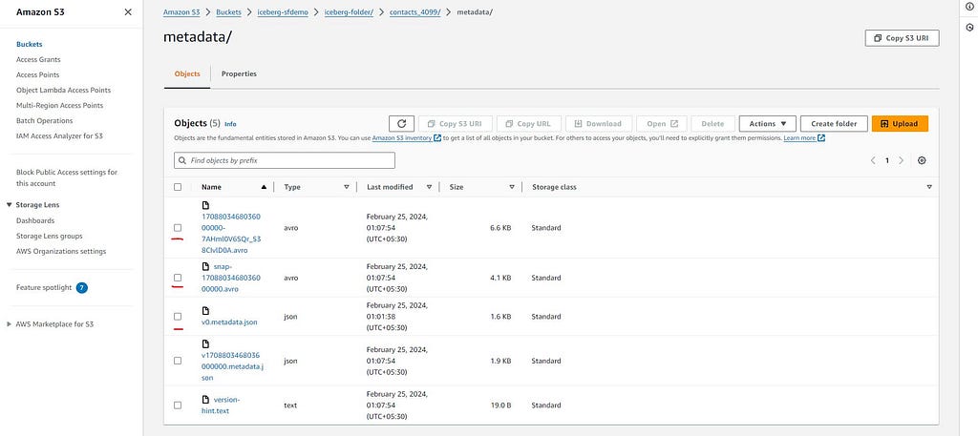Open Object Lambda Access Points
978x436 pixels.
tap(63, 91)
